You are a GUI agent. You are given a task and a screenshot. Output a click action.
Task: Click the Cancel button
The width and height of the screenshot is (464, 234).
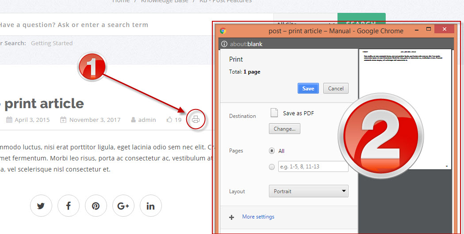pyautogui.click(x=336, y=88)
